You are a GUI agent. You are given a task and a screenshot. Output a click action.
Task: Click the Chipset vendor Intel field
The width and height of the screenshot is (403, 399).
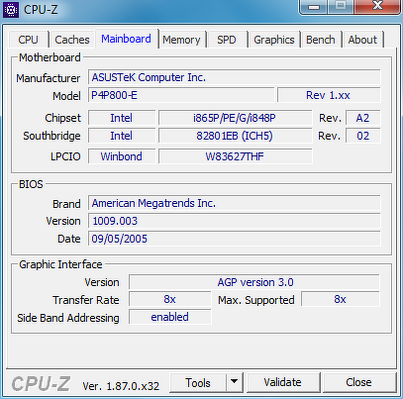[x=122, y=118]
